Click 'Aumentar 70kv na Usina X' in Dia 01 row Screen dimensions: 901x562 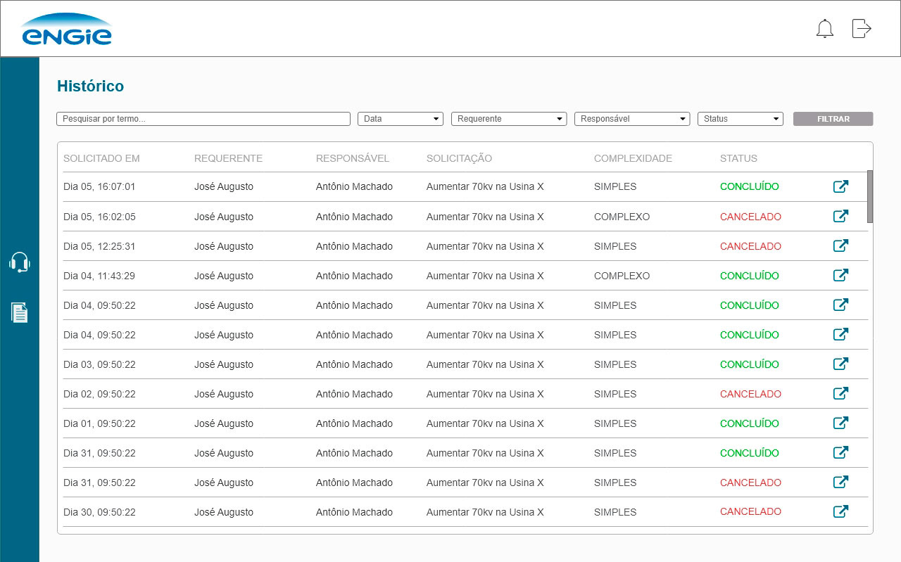pos(485,423)
